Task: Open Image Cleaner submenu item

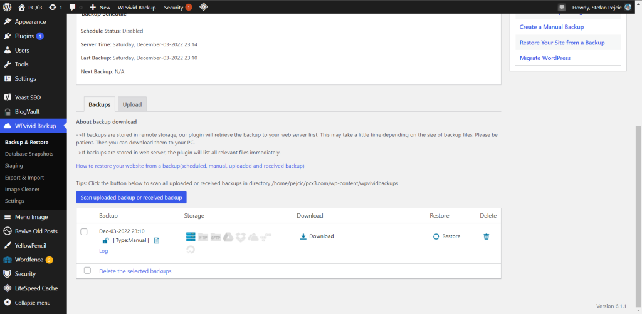Action: (x=23, y=189)
